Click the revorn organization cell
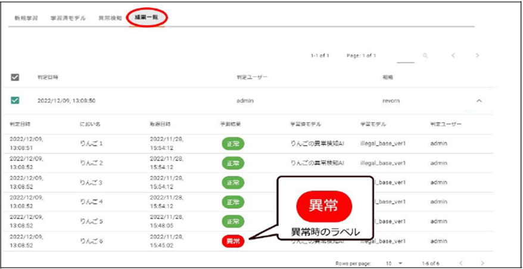The height and width of the screenshot is (269, 523). (390, 101)
